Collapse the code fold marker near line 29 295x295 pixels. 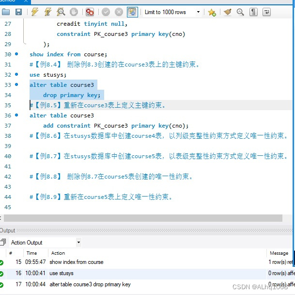click(x=24, y=43)
